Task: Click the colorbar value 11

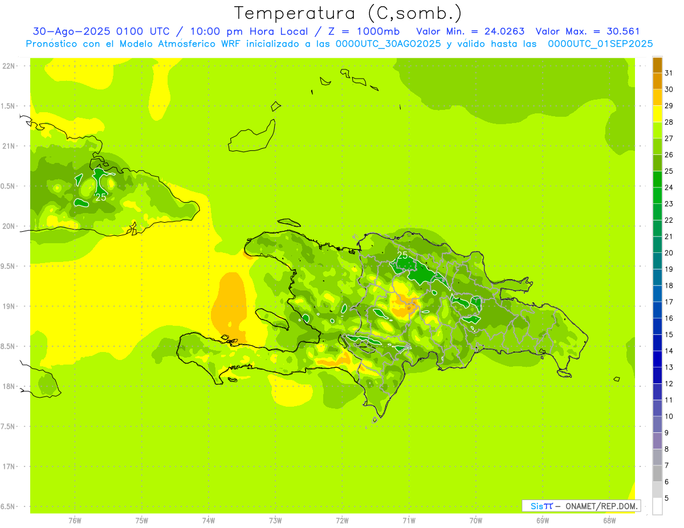Action: pos(669,400)
